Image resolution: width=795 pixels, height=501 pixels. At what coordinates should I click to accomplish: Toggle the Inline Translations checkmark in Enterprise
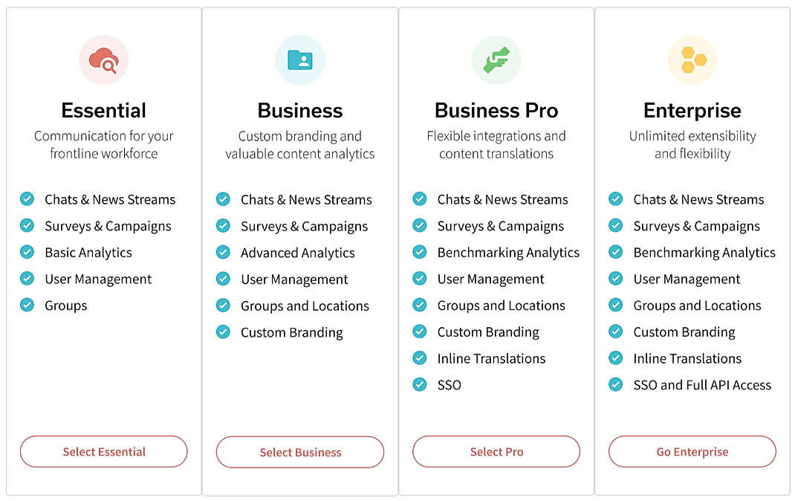point(615,358)
